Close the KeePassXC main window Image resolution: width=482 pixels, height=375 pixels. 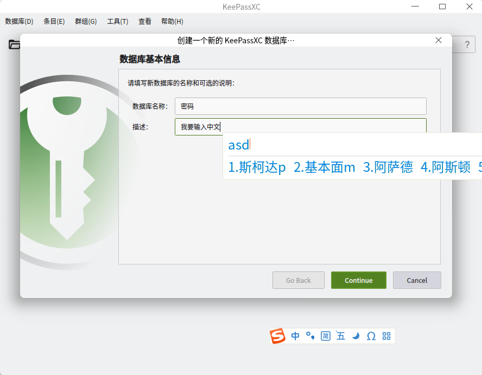coord(470,7)
